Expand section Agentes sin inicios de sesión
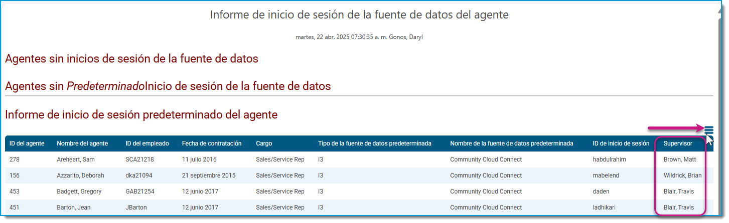Viewport: 729px width, 223px height. [x=131, y=59]
